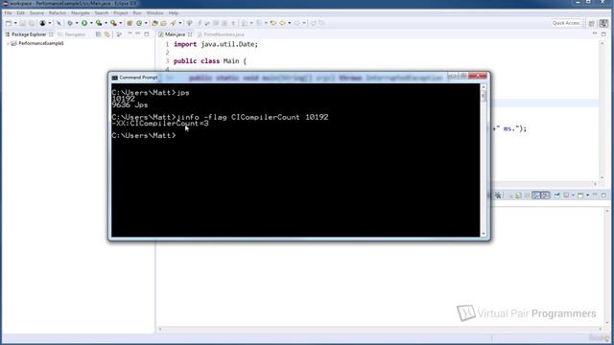Click the green Run button in Eclipse toolbar
Viewport: 614px width, 345px height.
coord(84,23)
